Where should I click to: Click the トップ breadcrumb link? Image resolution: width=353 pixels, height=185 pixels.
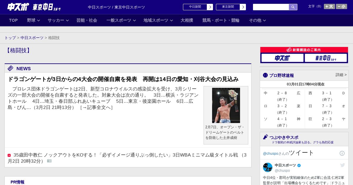click(x=10, y=38)
